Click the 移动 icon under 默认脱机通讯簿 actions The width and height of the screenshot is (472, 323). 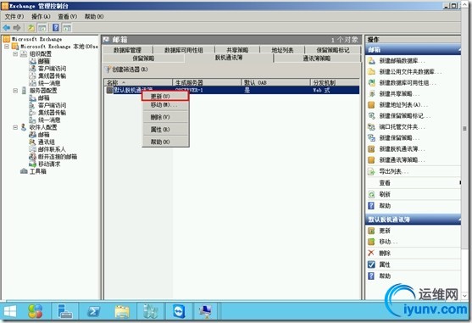pyautogui.click(x=371, y=242)
